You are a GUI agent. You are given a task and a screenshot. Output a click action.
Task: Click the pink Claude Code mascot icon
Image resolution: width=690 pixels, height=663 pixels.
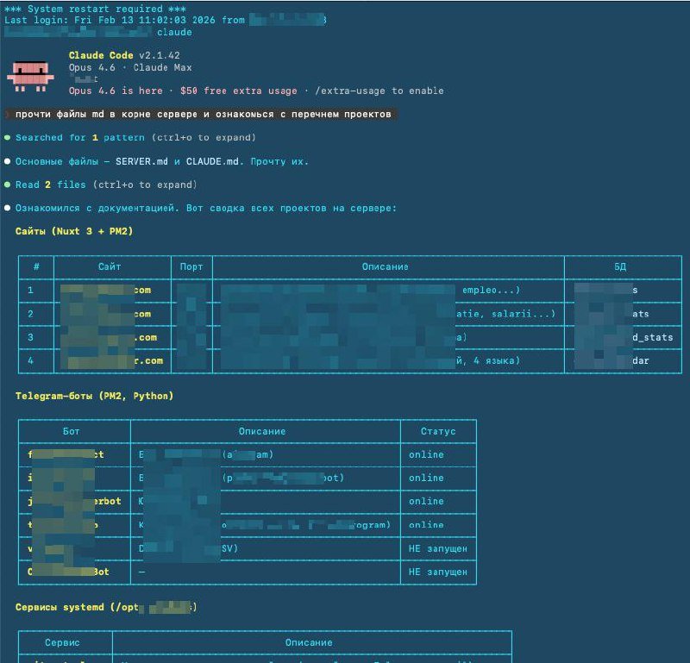pos(30,76)
